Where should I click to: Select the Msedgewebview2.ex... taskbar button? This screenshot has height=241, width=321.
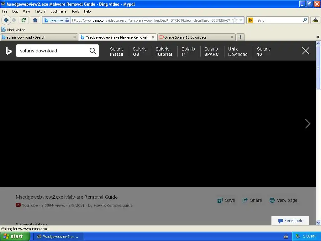click(x=58, y=237)
